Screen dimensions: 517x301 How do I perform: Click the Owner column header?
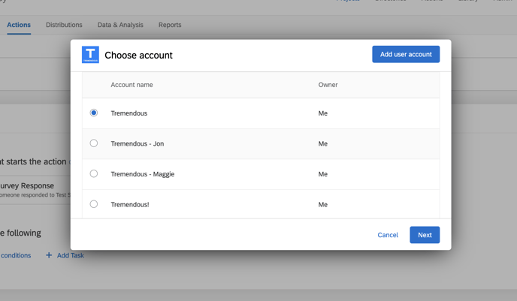coord(328,85)
